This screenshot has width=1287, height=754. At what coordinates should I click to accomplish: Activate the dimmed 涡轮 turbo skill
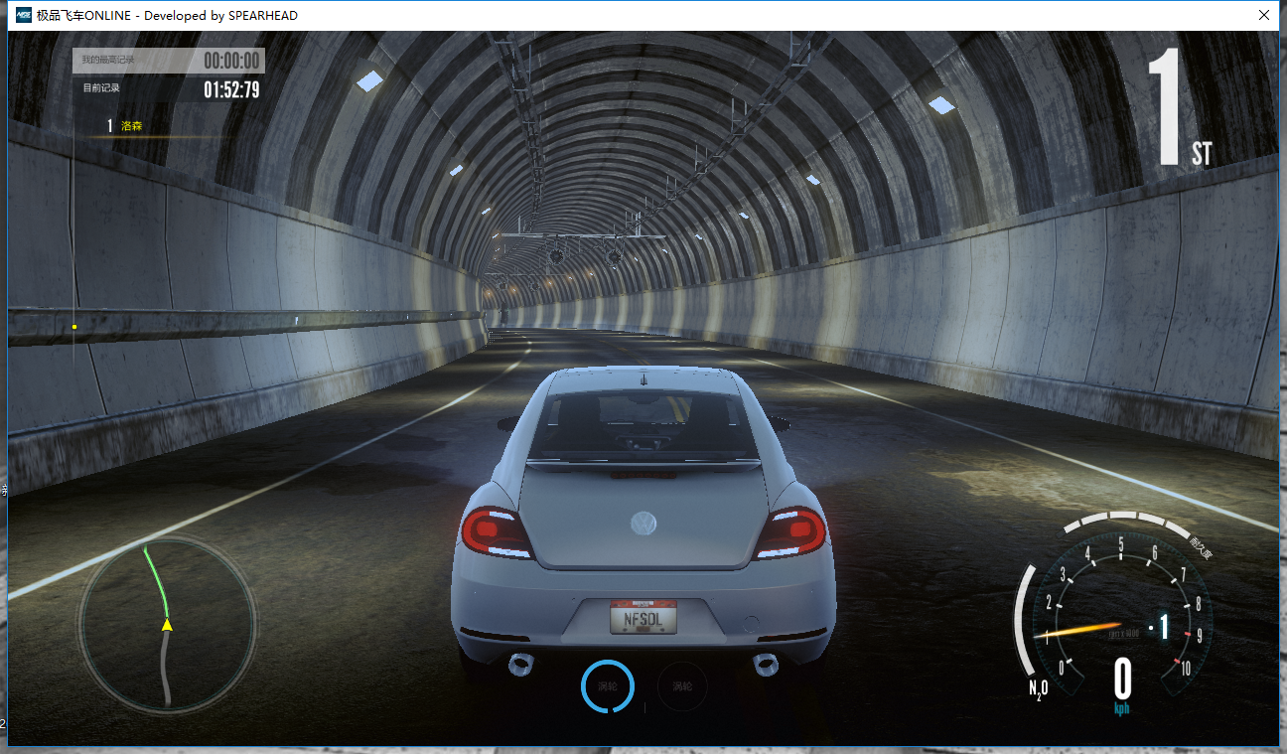coord(682,686)
